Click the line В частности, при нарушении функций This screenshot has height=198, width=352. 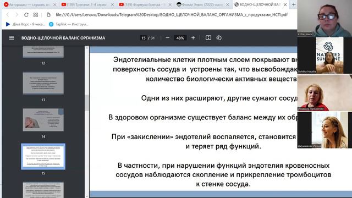click(223, 166)
